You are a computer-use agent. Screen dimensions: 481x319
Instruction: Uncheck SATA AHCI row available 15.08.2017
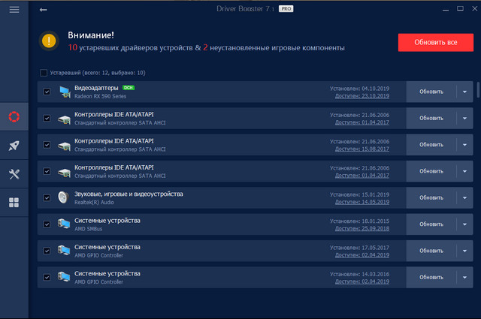pyautogui.click(x=47, y=145)
